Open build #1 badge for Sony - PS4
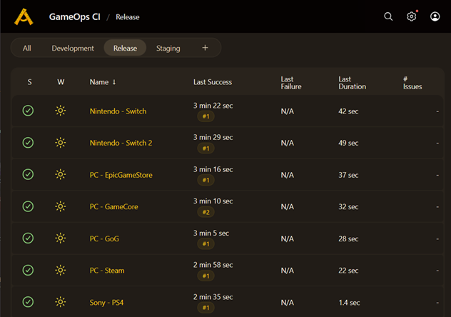 [x=206, y=308]
